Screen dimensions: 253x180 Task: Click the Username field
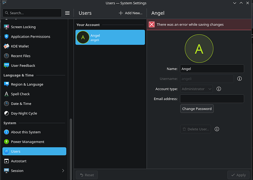point(207,78)
